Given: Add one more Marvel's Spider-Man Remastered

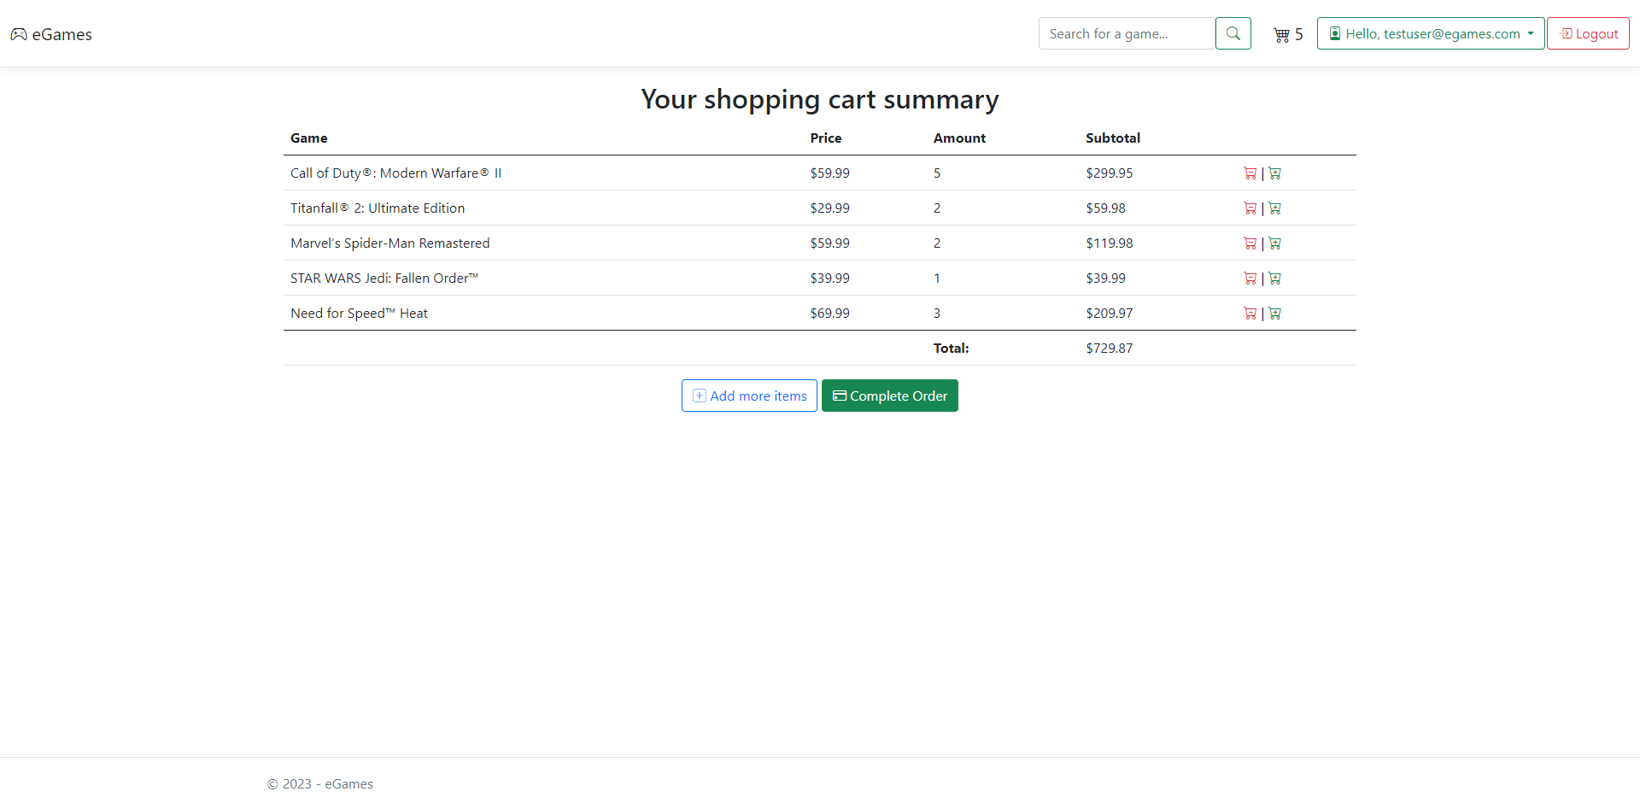Looking at the screenshot, I should point(1274,243).
